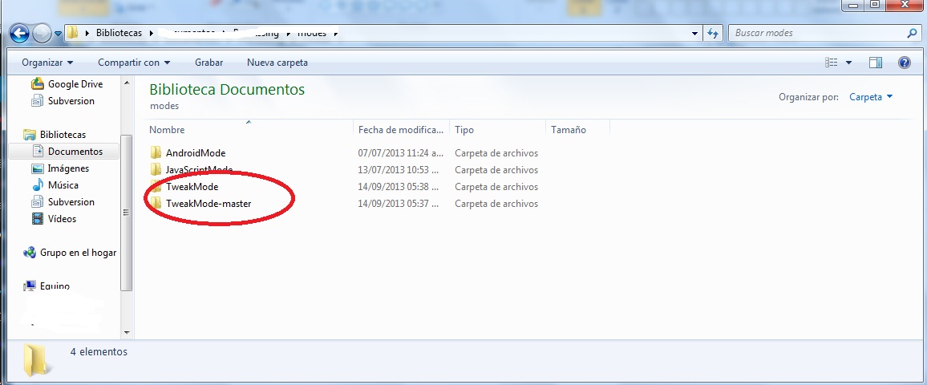Click the Nueva carpeta button
The height and width of the screenshot is (385, 927).
(277, 63)
